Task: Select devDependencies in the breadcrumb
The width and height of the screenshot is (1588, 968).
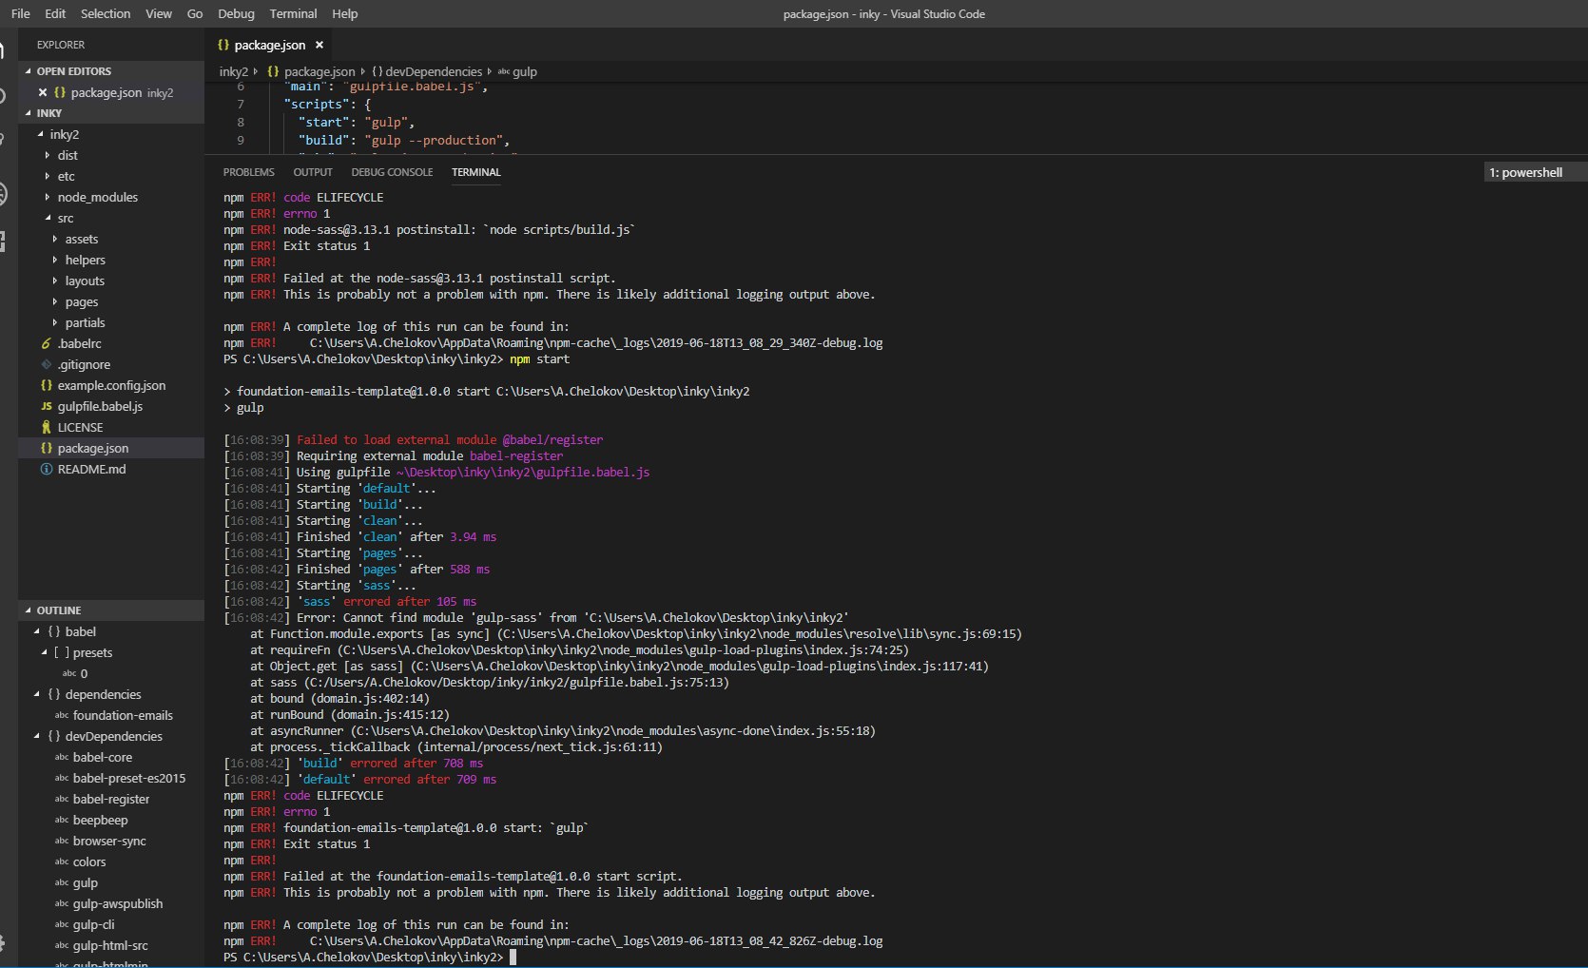Action: pos(434,71)
